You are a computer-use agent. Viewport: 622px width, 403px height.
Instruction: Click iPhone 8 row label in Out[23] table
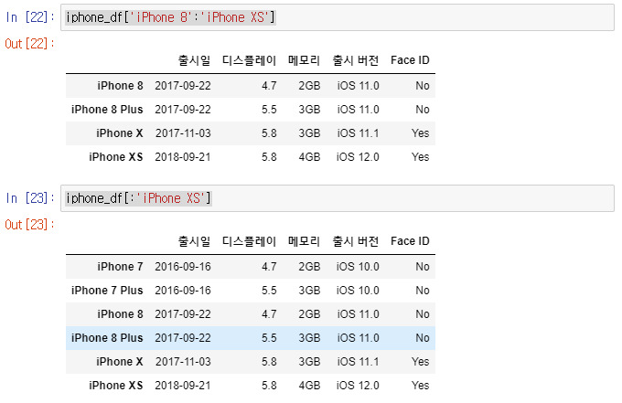coord(120,314)
